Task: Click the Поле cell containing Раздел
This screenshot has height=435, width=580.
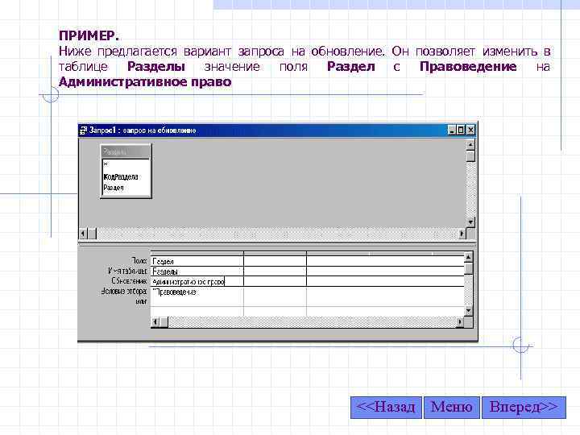Action: point(197,261)
